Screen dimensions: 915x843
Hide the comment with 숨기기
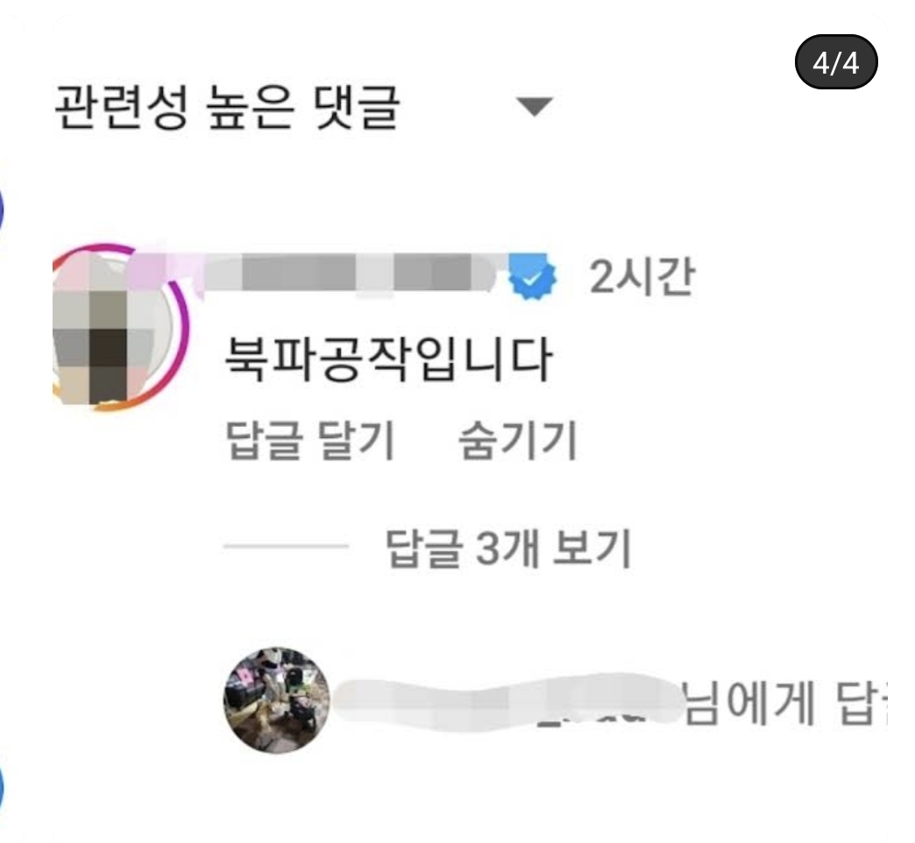518,440
